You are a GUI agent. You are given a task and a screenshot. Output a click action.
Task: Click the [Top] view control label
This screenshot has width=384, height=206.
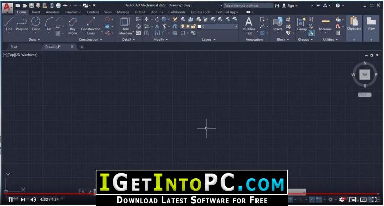click(x=11, y=55)
